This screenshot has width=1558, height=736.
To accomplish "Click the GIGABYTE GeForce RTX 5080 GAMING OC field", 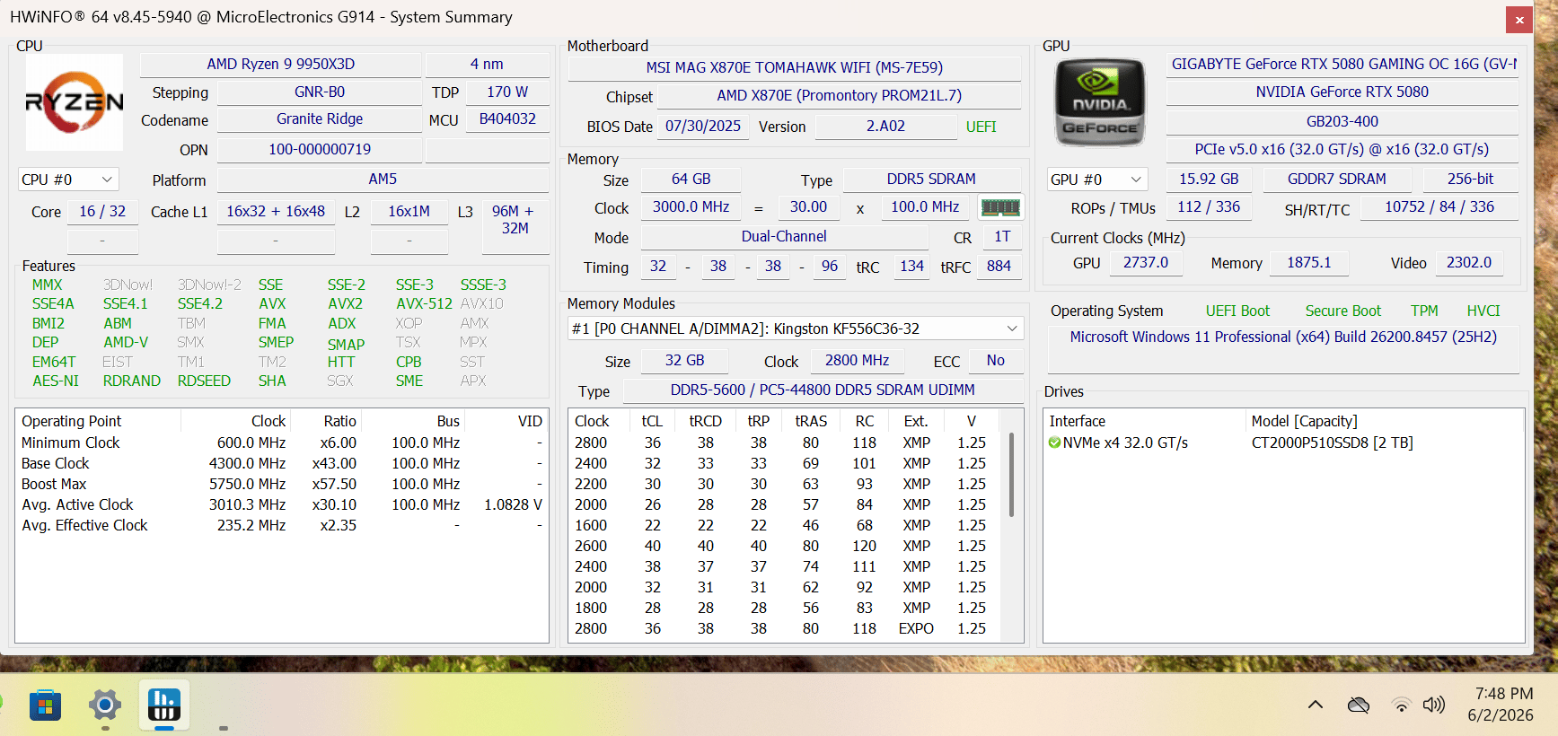I will point(1342,65).
